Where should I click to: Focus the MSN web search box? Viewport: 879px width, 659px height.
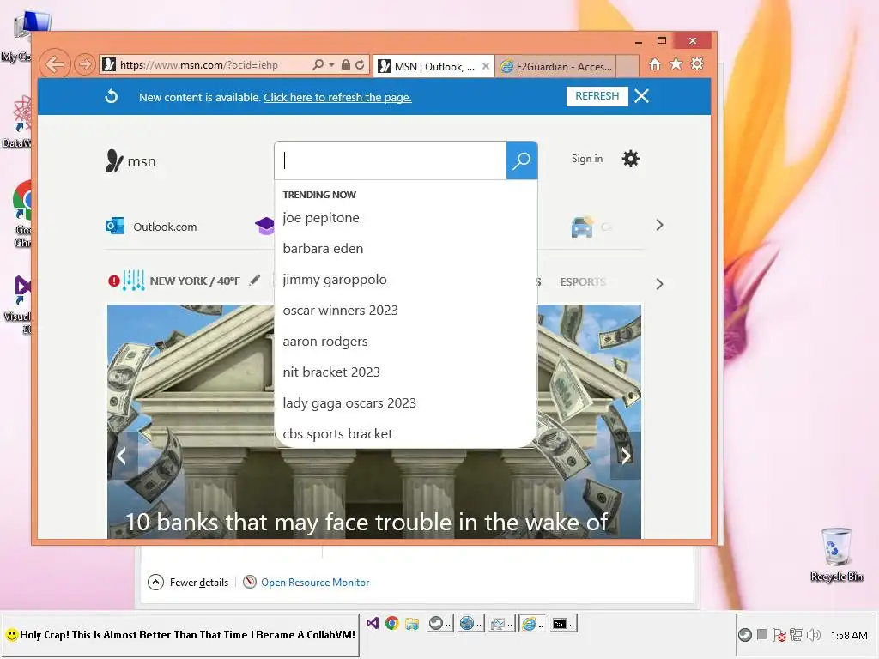coord(391,160)
